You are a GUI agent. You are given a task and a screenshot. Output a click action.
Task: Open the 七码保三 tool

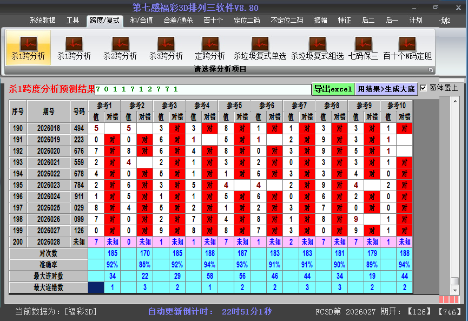(x=364, y=46)
